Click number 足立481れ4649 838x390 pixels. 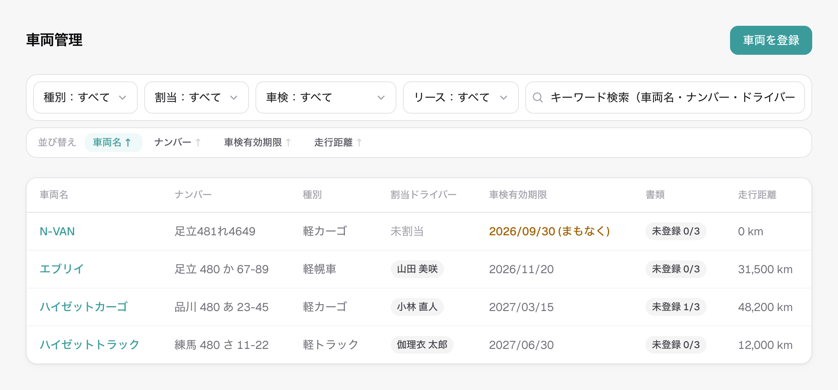click(215, 231)
